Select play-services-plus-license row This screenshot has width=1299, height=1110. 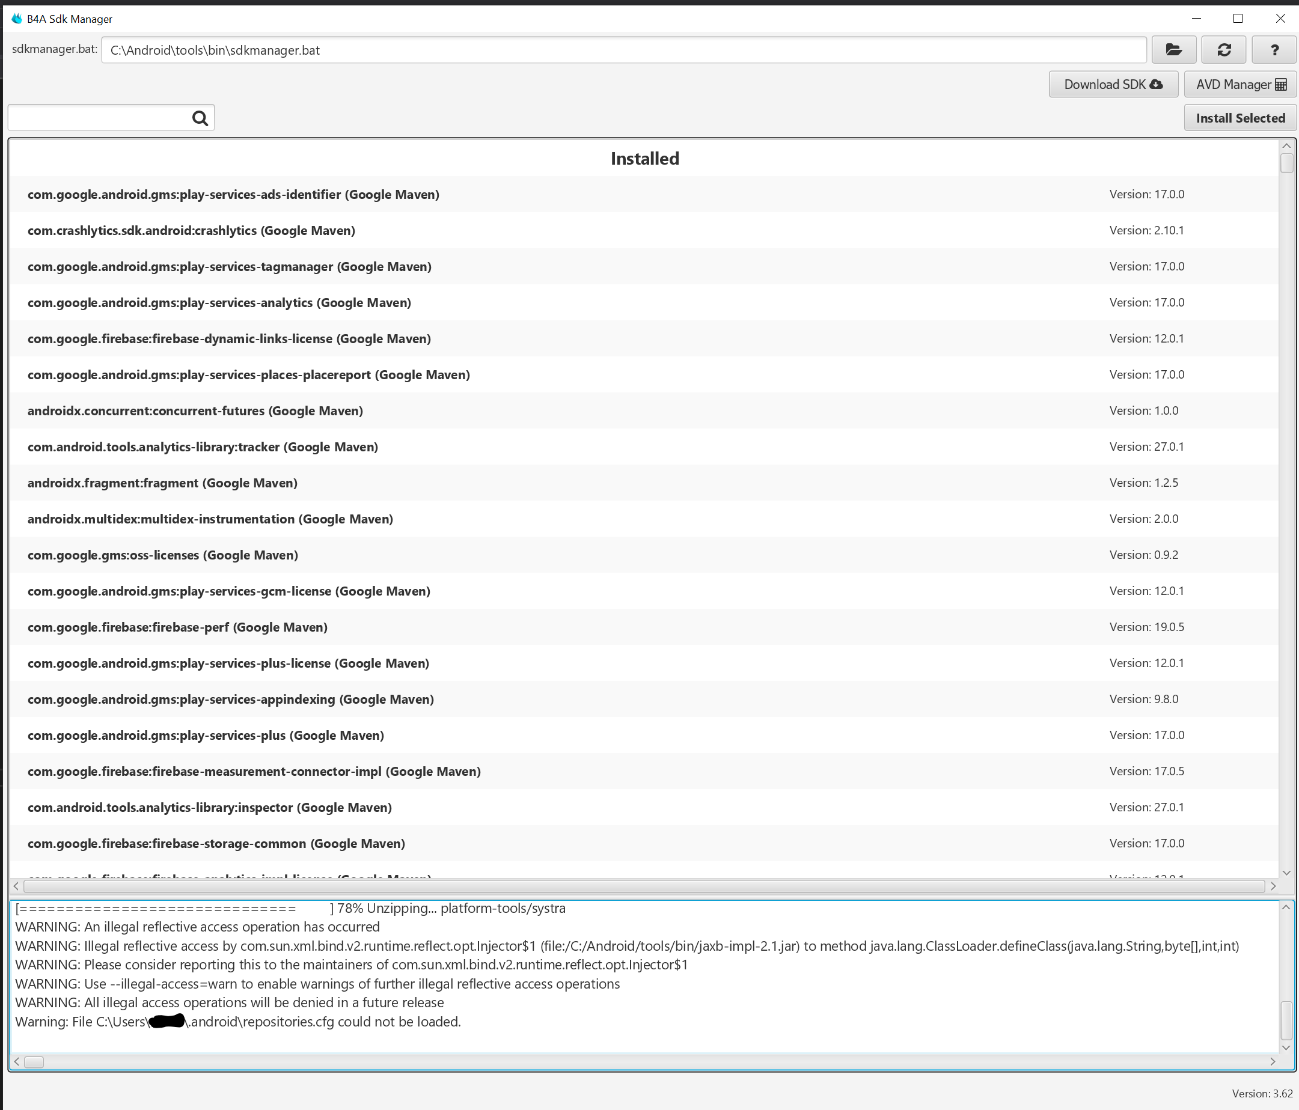point(644,663)
